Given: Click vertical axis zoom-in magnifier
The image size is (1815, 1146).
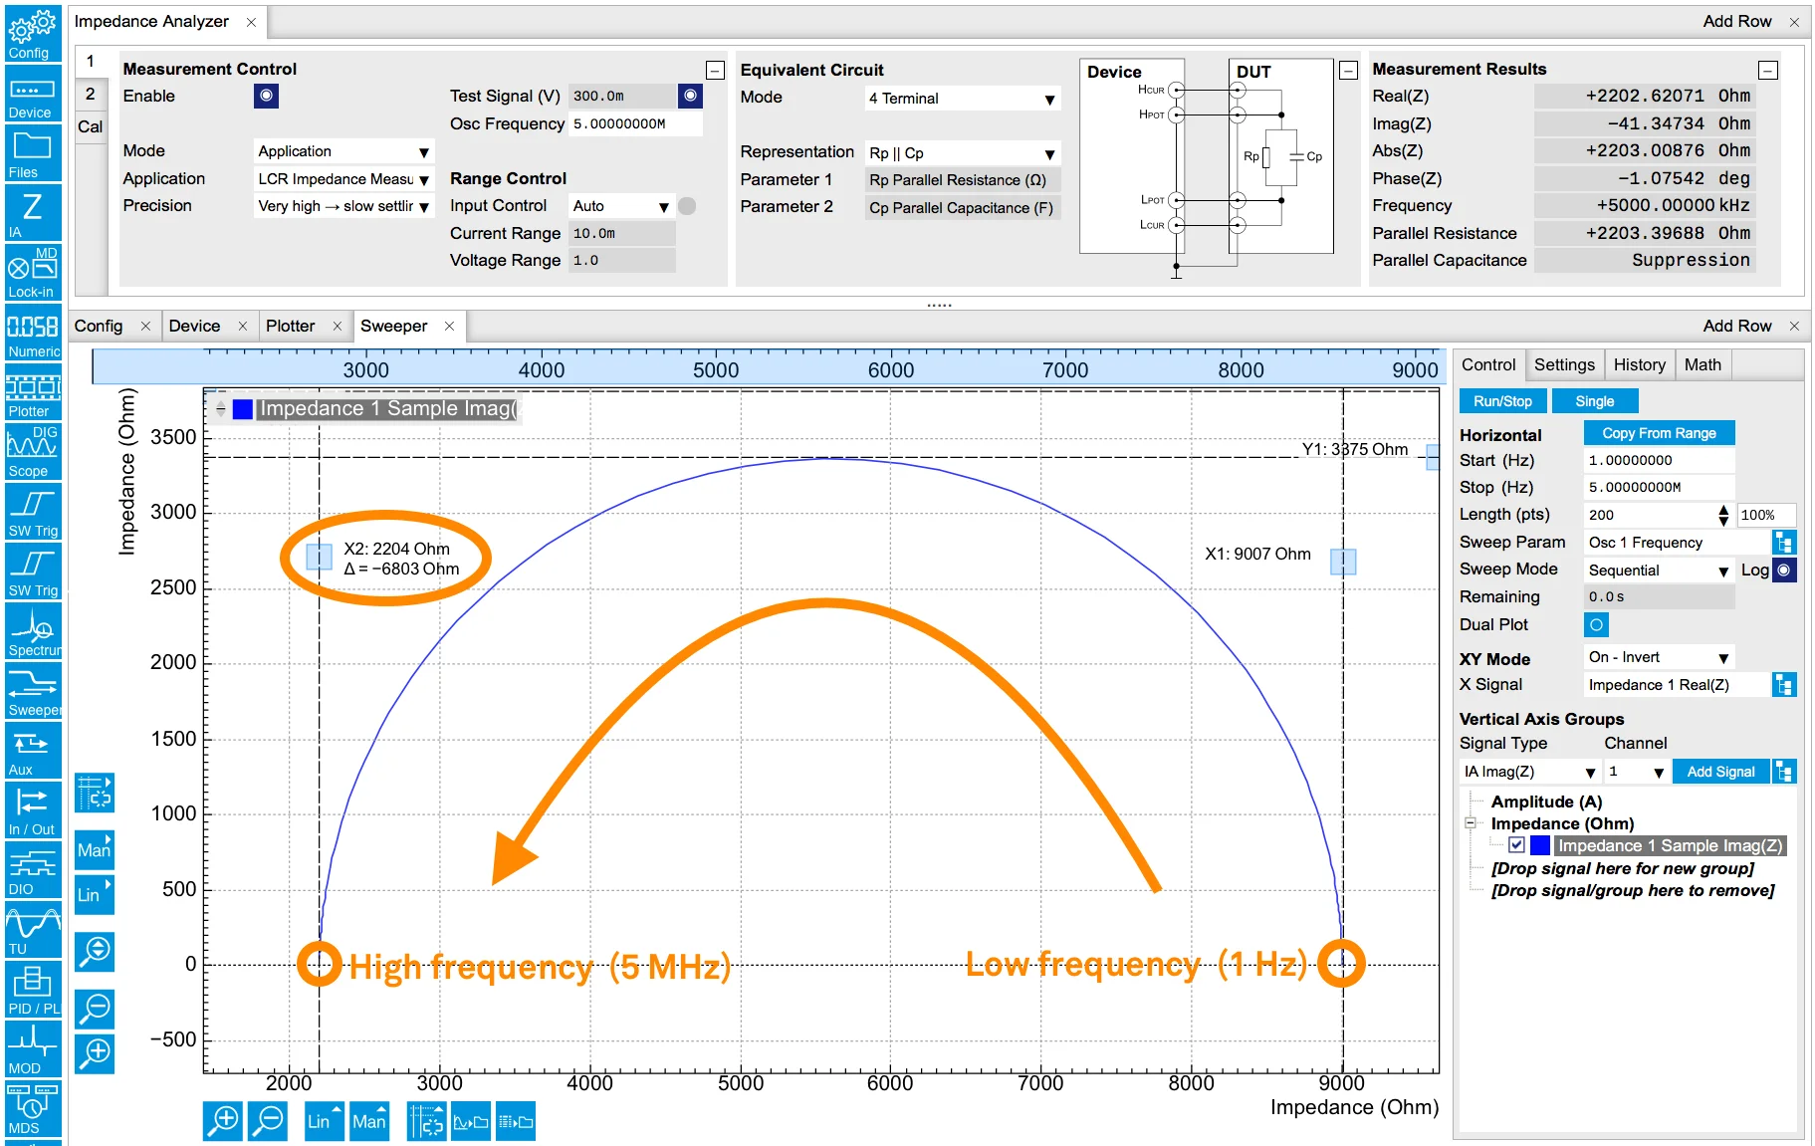Looking at the screenshot, I should [95, 1052].
